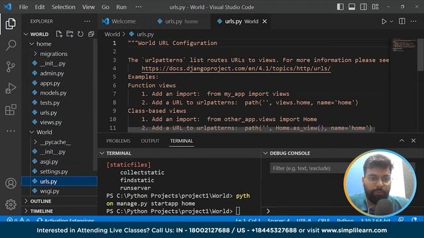Close the urls.py World tab
This screenshot has height=238, width=424.
click(x=264, y=21)
